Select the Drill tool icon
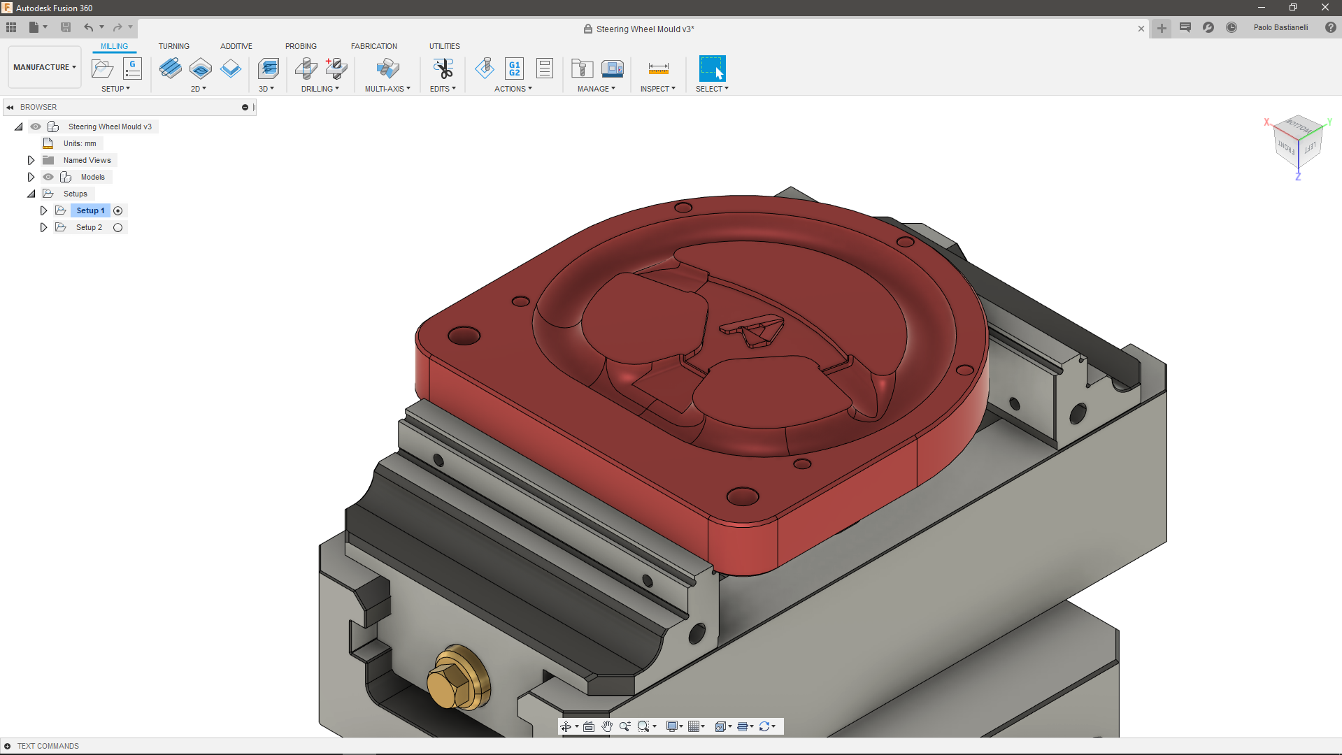This screenshot has height=755, width=1342. coord(306,69)
